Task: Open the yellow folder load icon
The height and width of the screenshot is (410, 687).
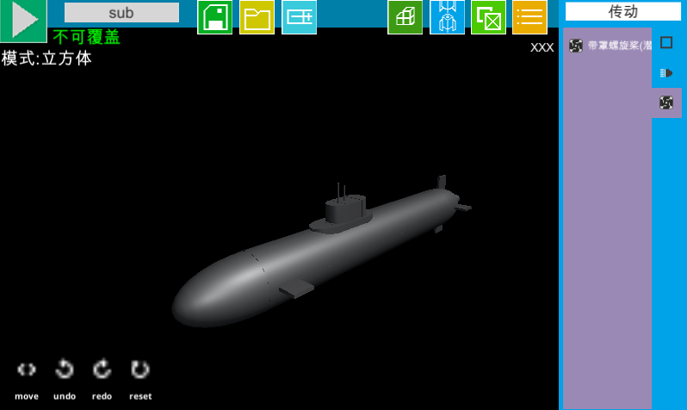Action: click(x=257, y=17)
